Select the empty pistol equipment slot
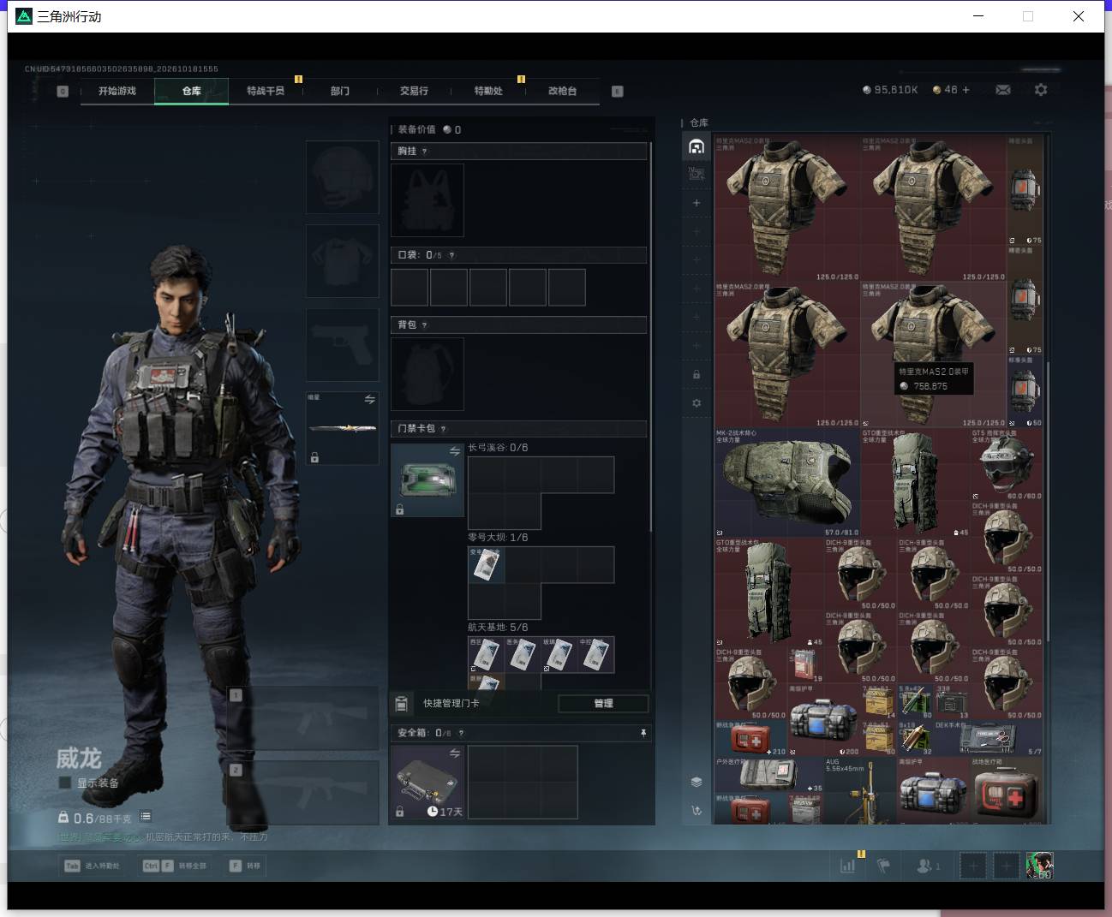This screenshot has height=917, width=1112. pos(343,345)
